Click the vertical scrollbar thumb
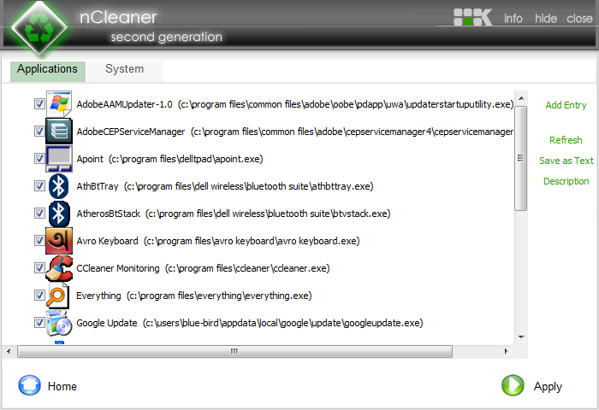Viewport: 599px width, 410px height. pyautogui.click(x=520, y=158)
